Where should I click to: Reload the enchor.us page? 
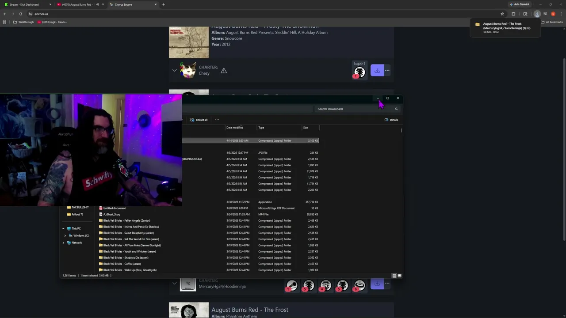[x=20, y=14]
